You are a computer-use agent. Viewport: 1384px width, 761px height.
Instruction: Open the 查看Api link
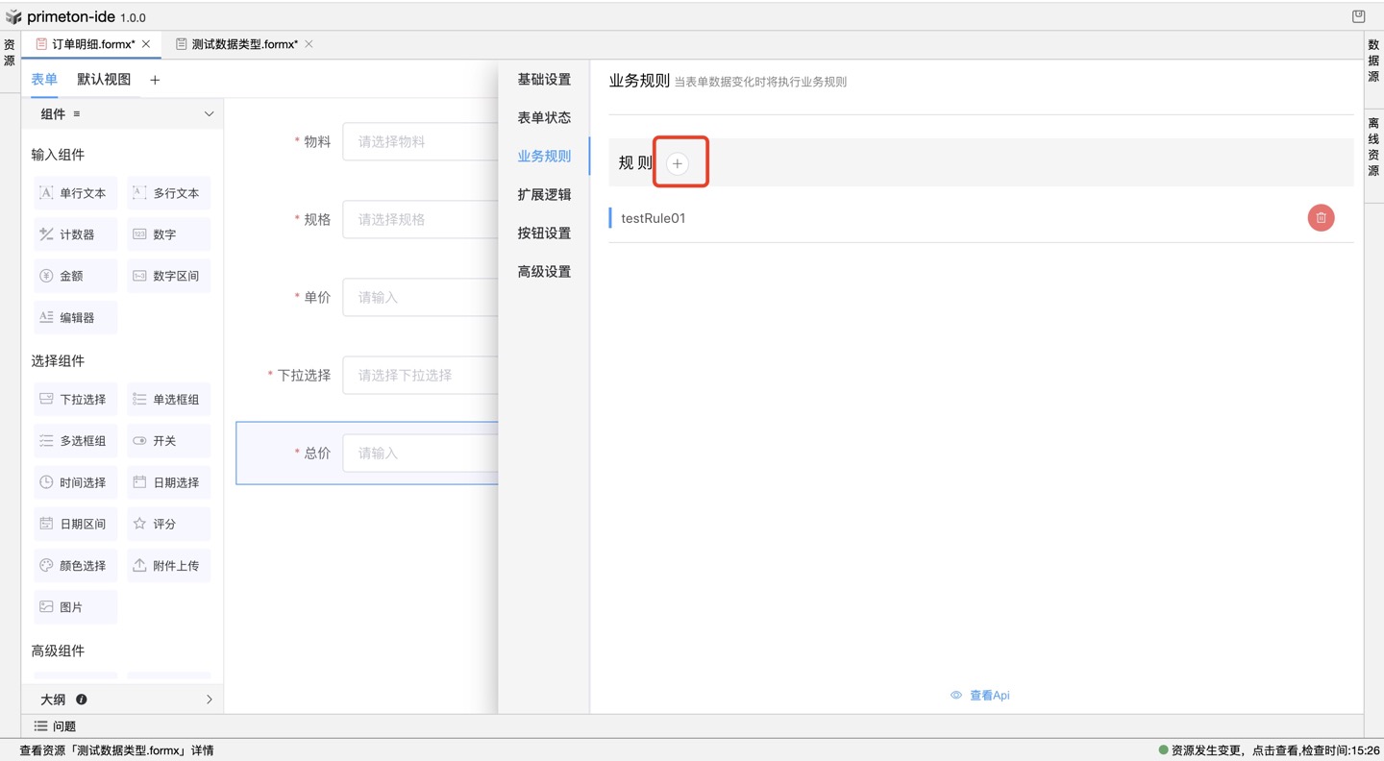click(987, 695)
